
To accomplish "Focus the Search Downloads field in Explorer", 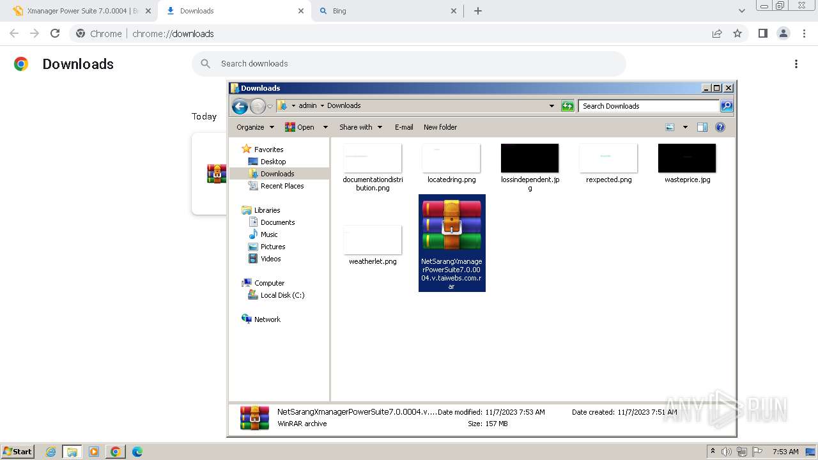I will coord(649,106).
